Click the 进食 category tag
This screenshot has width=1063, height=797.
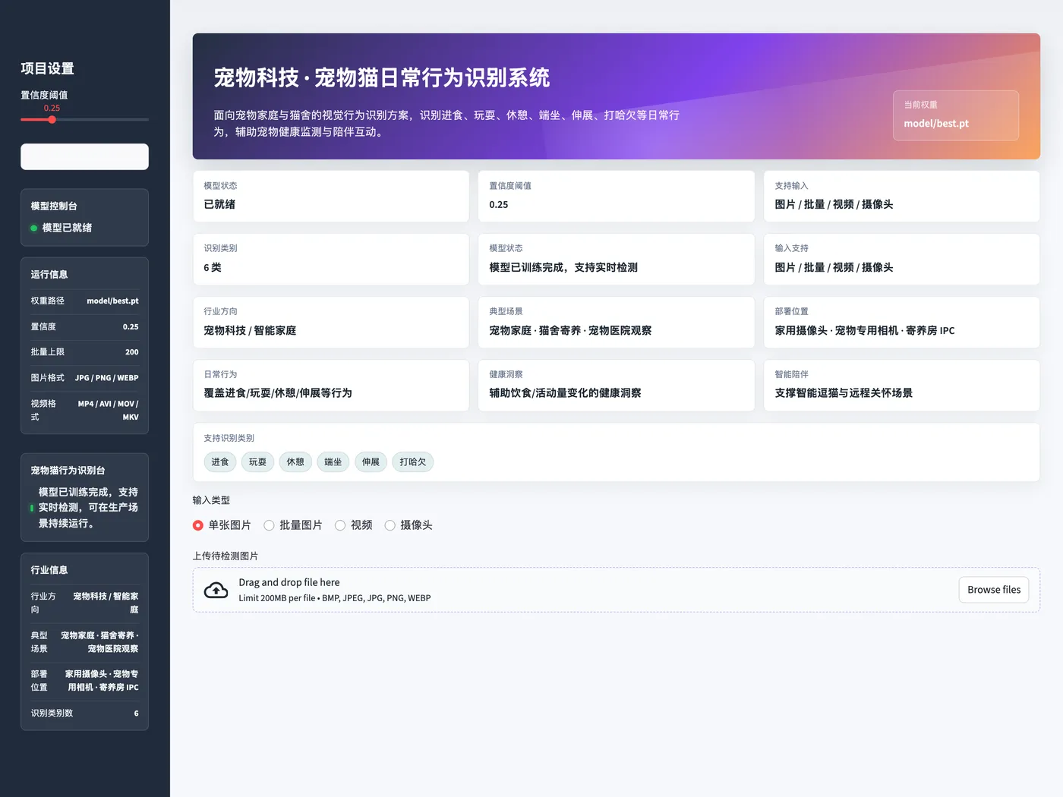pyautogui.click(x=220, y=462)
